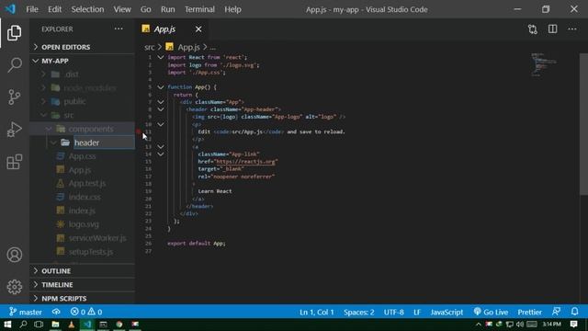Click the VS Code logo icon
Screen dimensions: 588x331
pos(10,9)
